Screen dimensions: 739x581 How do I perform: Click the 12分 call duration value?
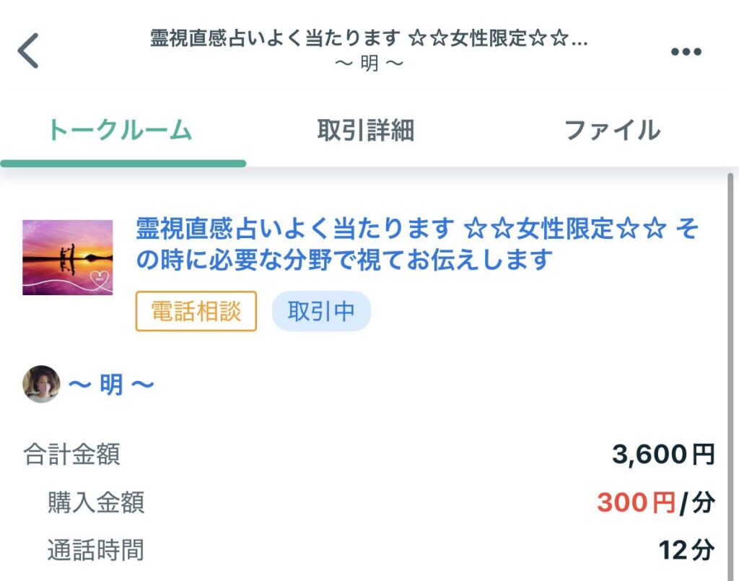pos(686,550)
